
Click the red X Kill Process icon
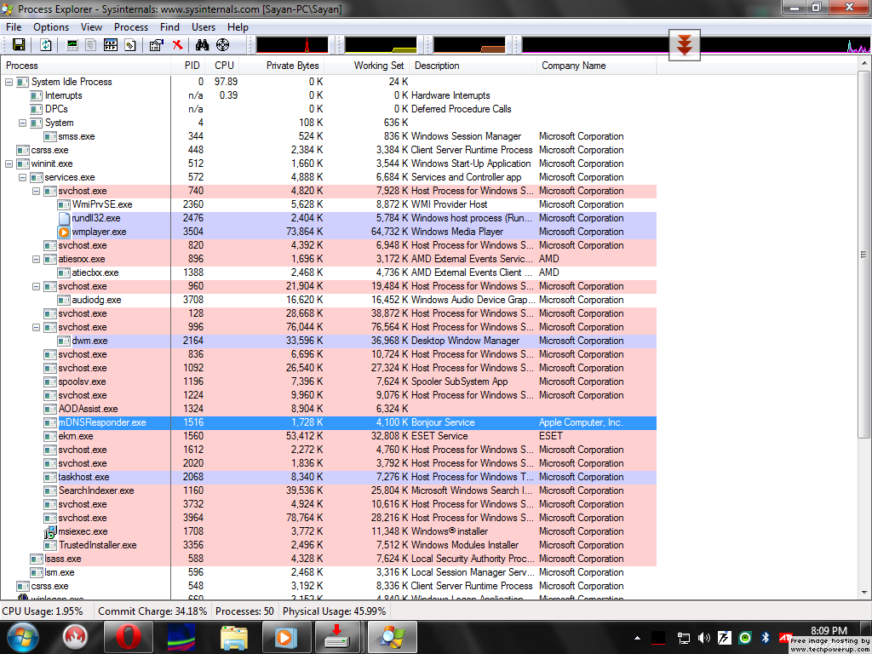click(177, 45)
